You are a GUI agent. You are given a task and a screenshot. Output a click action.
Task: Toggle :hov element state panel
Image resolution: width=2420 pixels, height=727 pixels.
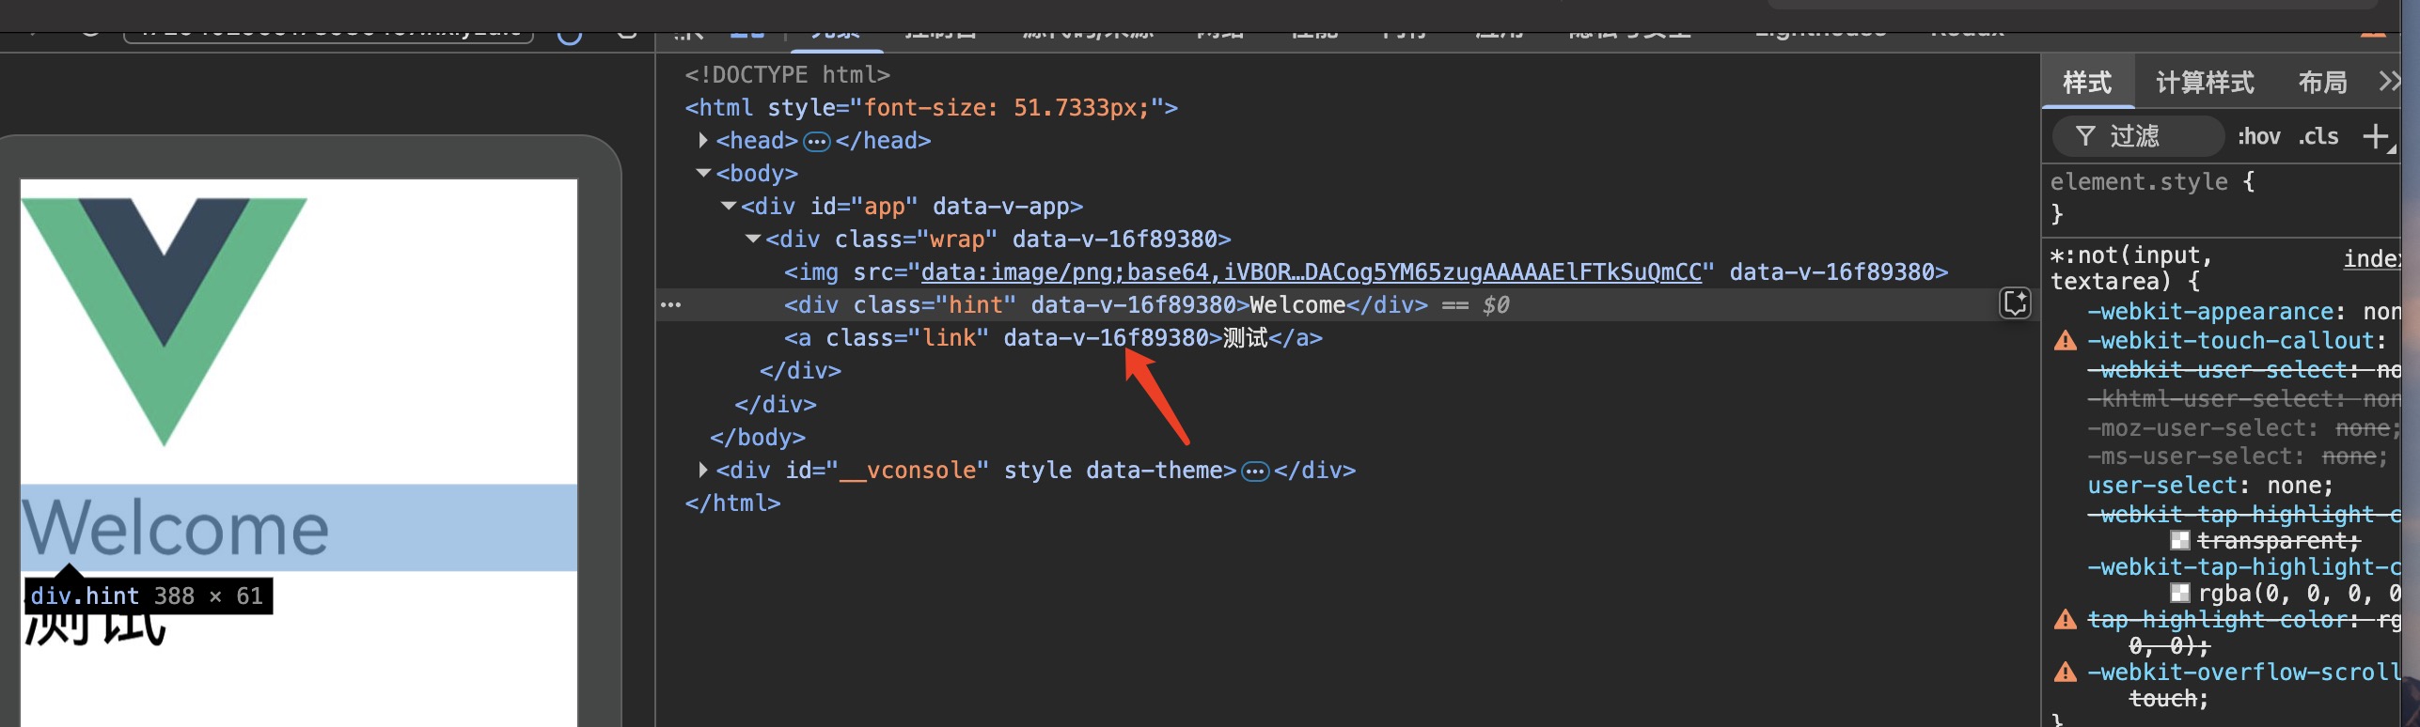[x=2258, y=137]
